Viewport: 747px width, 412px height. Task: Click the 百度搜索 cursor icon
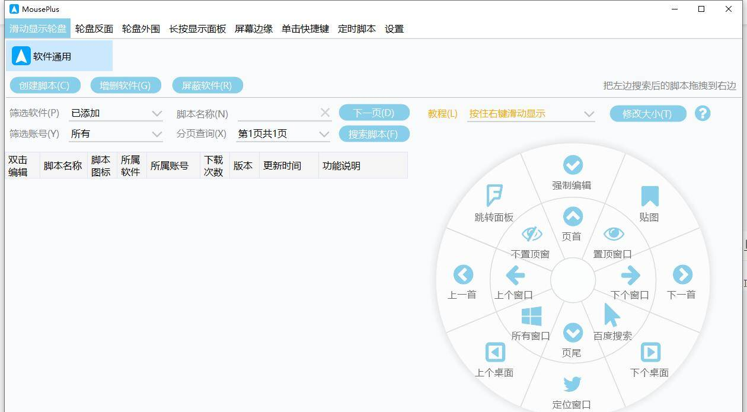(611, 315)
